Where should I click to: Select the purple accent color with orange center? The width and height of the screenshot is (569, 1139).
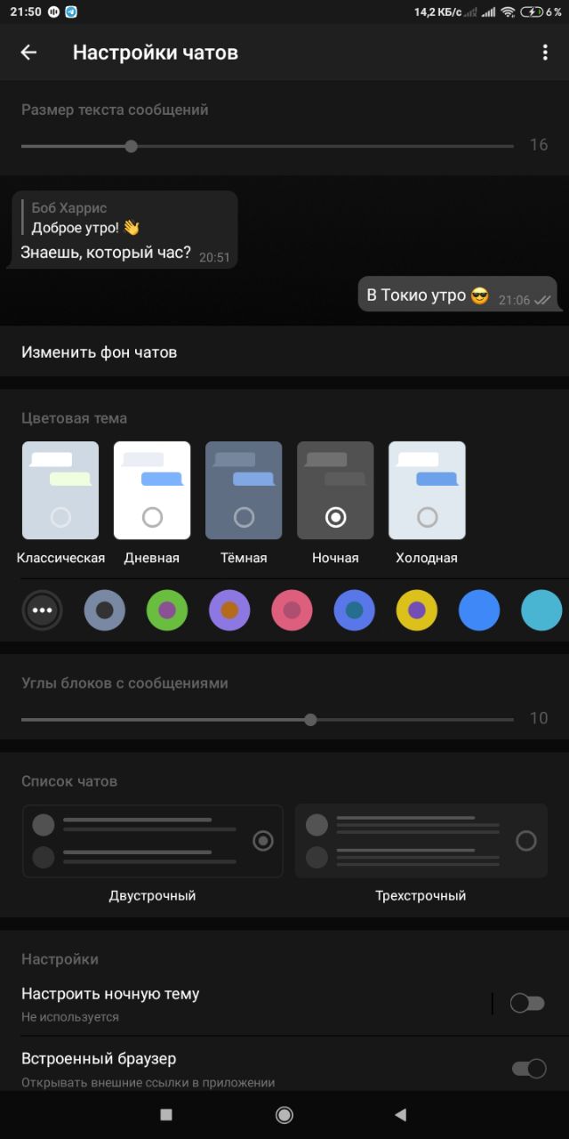[x=229, y=610]
